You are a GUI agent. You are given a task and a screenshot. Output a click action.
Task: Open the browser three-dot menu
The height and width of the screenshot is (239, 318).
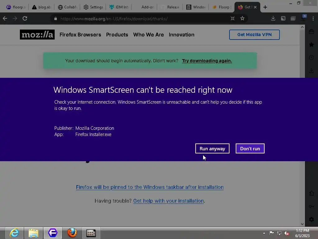313,18
